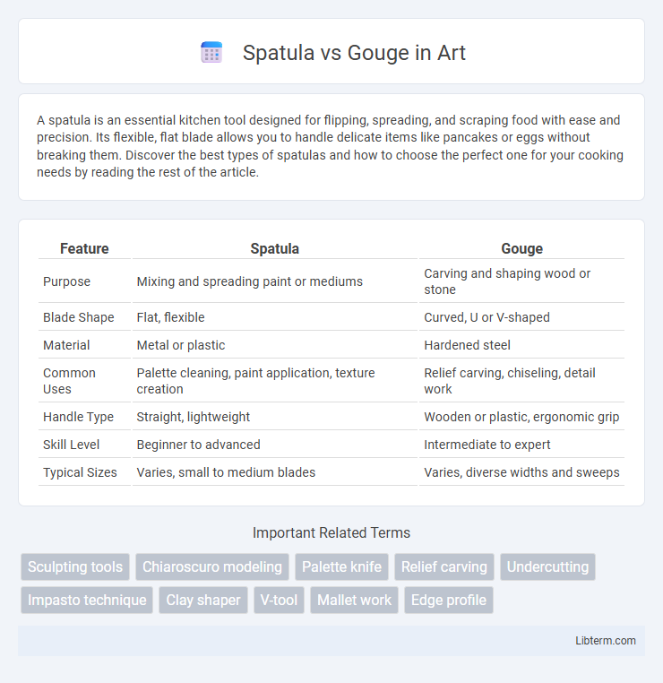This screenshot has width=663, height=683.
Task: Click the Important Related Terms heading
Action: coord(331,532)
